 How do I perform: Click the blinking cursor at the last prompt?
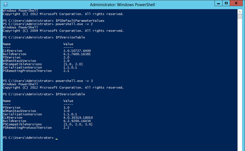coord(56,138)
